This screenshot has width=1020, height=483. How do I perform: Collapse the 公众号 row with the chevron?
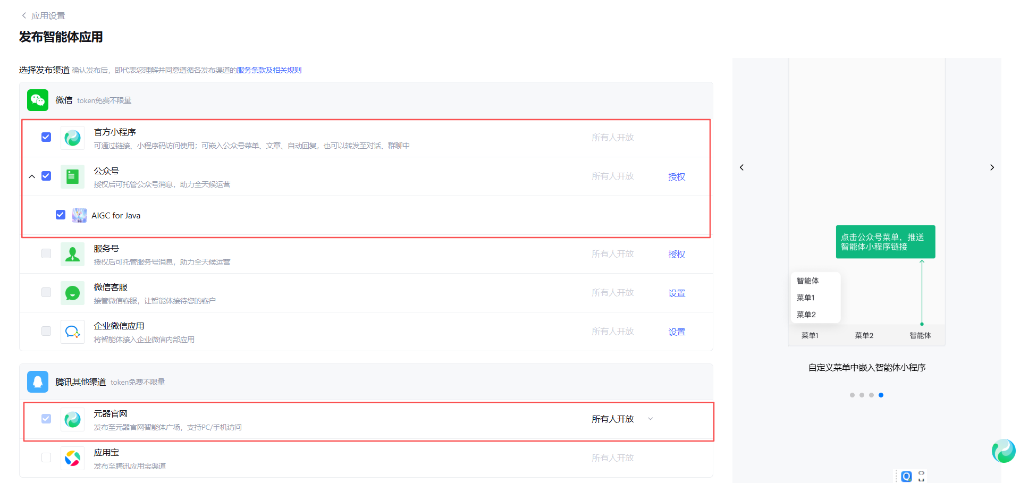[x=32, y=176]
